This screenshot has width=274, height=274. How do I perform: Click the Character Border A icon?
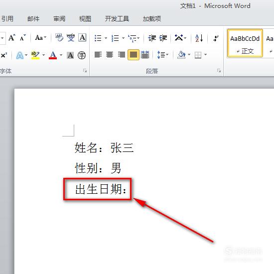[x=82, y=37]
